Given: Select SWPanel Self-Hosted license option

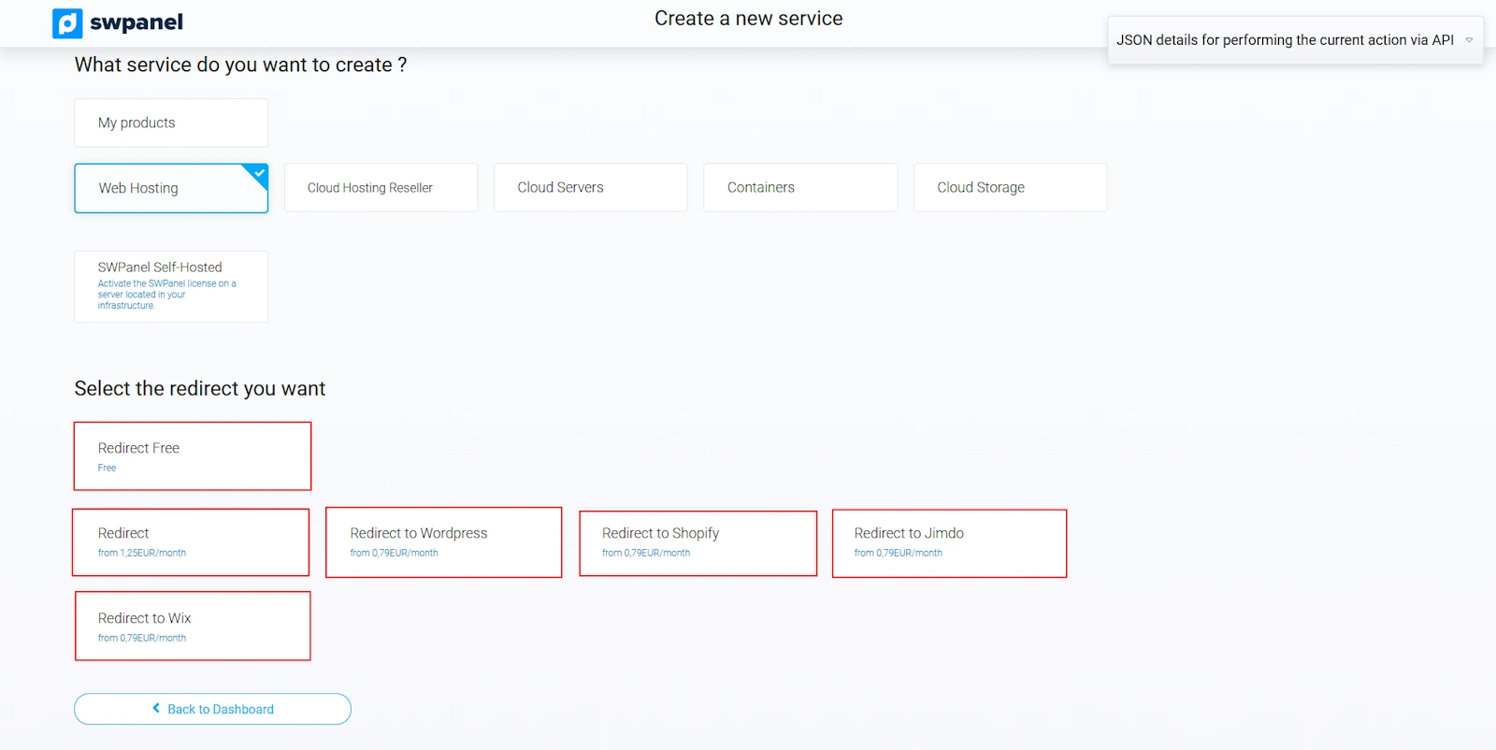Looking at the screenshot, I should click(x=171, y=286).
